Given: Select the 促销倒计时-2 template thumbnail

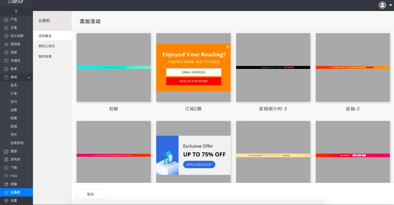Looking at the screenshot, I should point(273,68).
